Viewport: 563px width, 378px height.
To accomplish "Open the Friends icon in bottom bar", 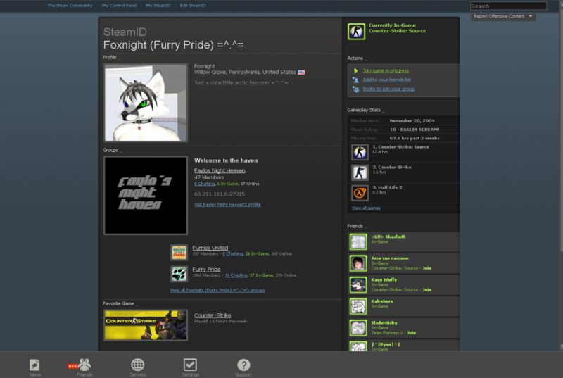I will pyautogui.click(x=84, y=365).
